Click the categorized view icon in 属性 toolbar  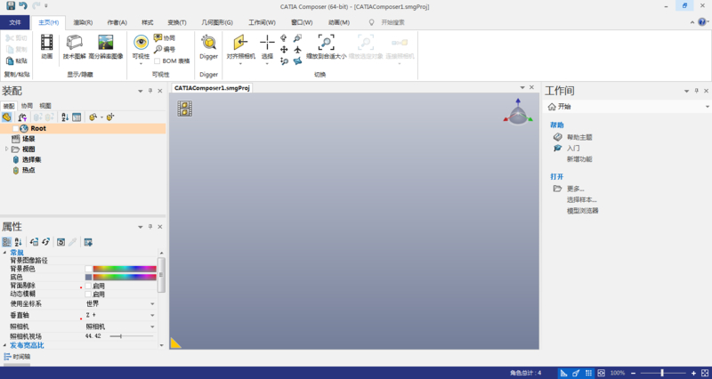coord(7,242)
